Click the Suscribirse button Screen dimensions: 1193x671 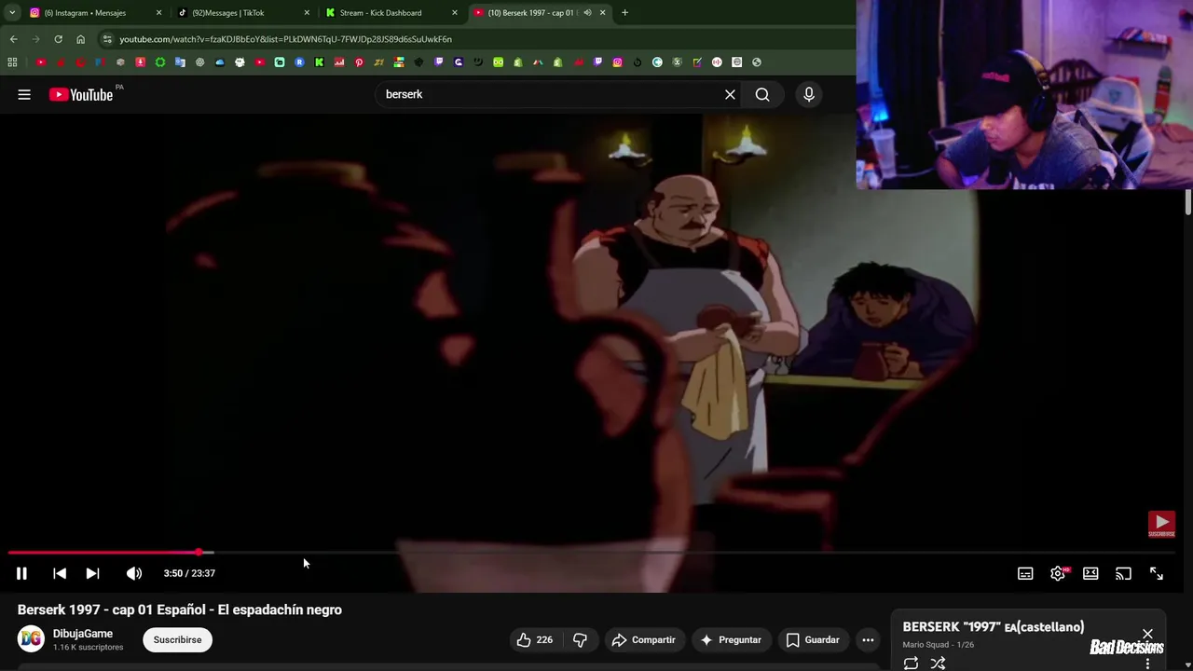(x=177, y=639)
